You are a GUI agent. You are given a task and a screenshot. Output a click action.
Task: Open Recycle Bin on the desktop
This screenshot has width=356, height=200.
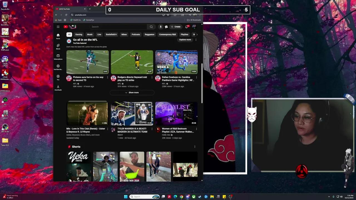click(5, 6)
